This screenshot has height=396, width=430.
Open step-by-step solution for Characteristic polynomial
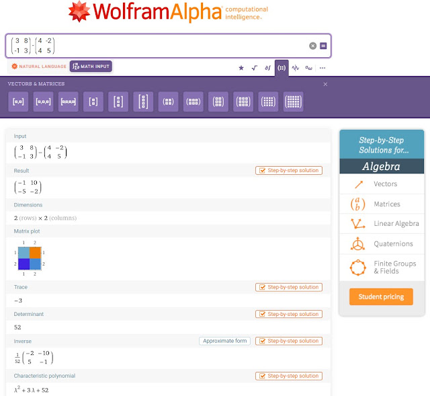click(x=289, y=376)
